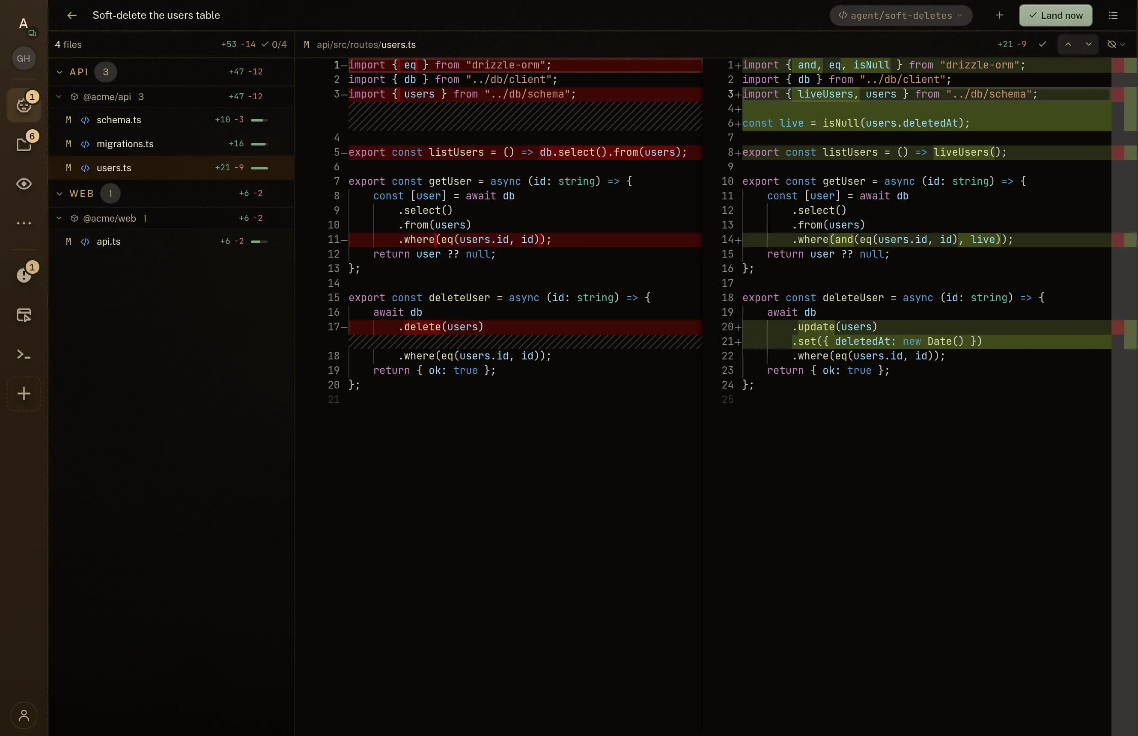Select users.ts in file tree
Image resolution: width=1138 pixels, height=736 pixels.
pyautogui.click(x=171, y=168)
